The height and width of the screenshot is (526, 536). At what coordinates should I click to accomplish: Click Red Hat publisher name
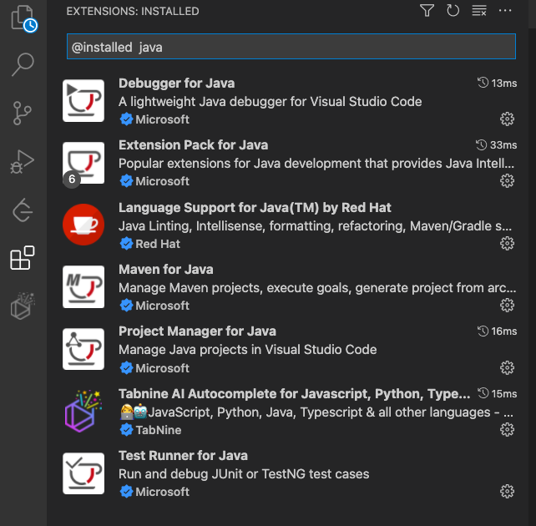tap(158, 244)
